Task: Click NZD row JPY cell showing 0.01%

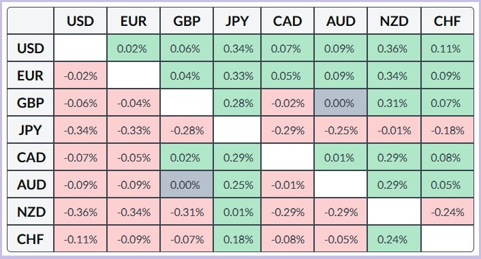Action: click(x=237, y=212)
